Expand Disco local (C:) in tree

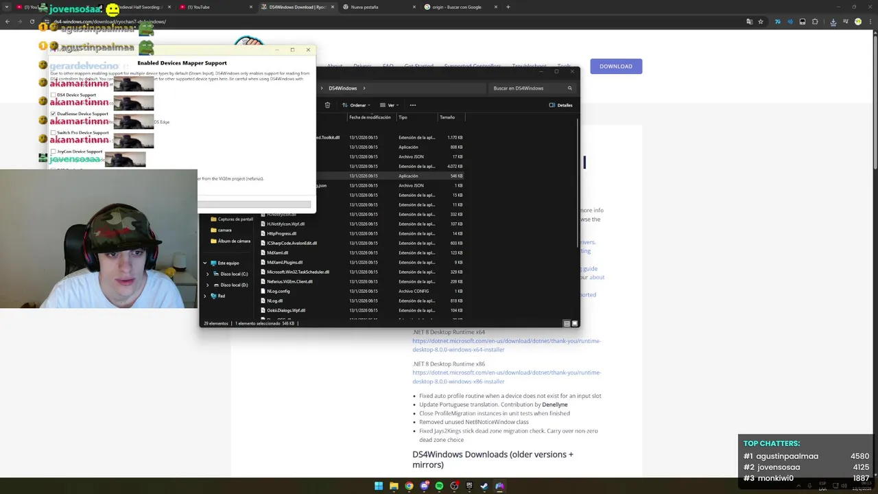(208, 274)
